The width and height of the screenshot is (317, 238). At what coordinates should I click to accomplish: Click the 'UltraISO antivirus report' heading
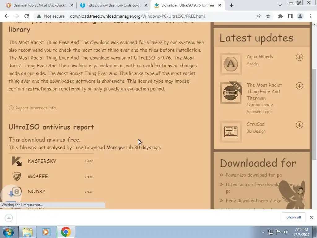[51, 127]
